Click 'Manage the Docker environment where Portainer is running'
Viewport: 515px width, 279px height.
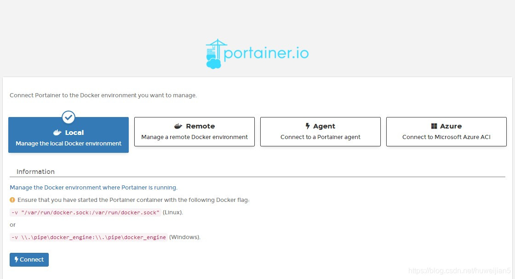point(94,188)
